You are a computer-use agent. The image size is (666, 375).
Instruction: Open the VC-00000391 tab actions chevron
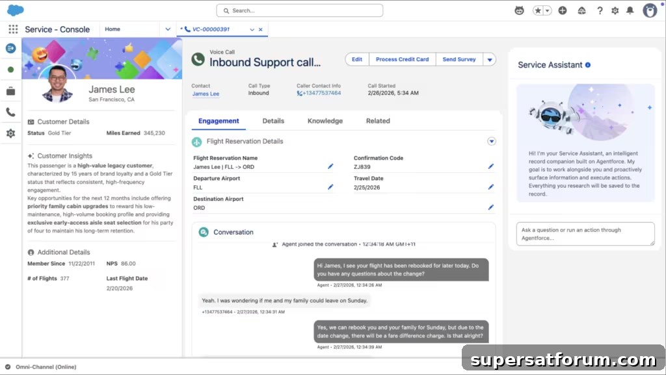point(252,30)
